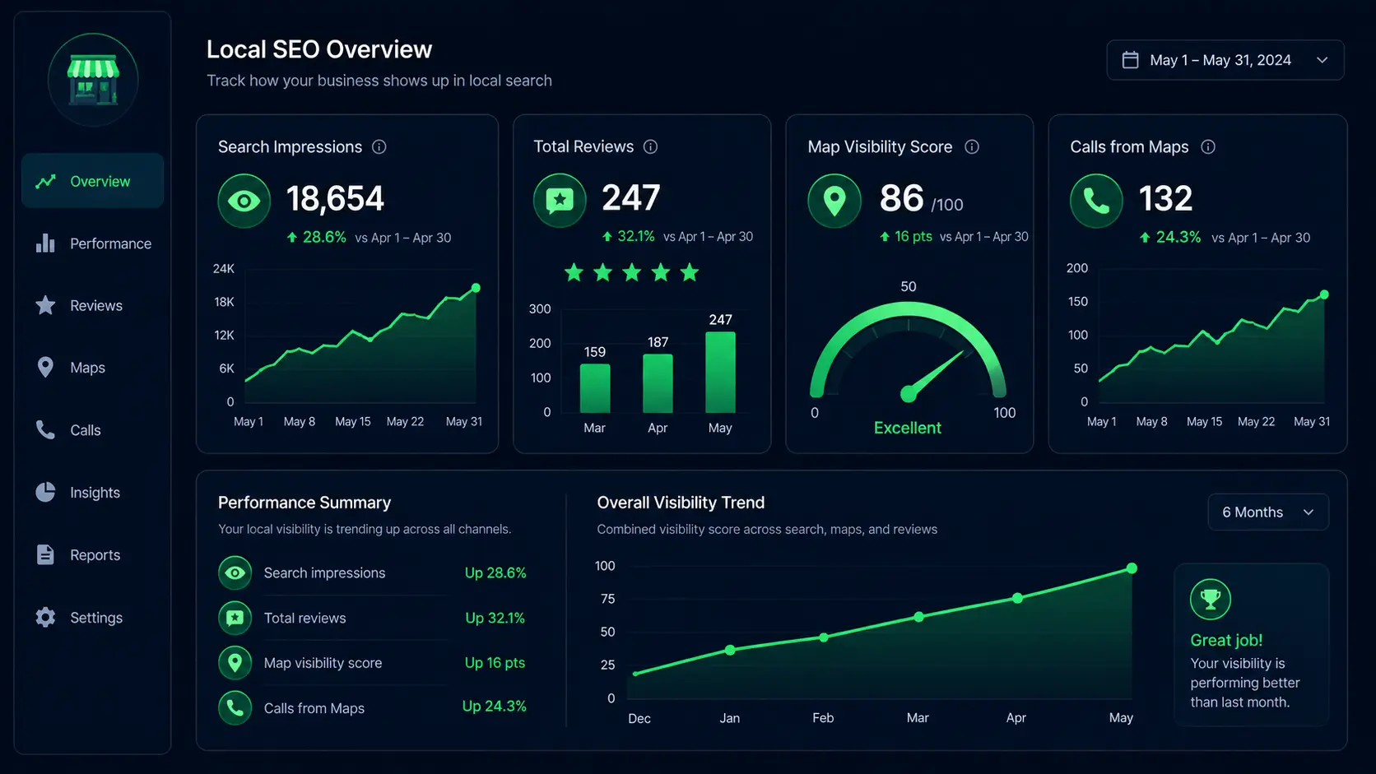Click the Up 32.1% summary value
Screen dimensions: 1376x774
[x=495, y=618]
